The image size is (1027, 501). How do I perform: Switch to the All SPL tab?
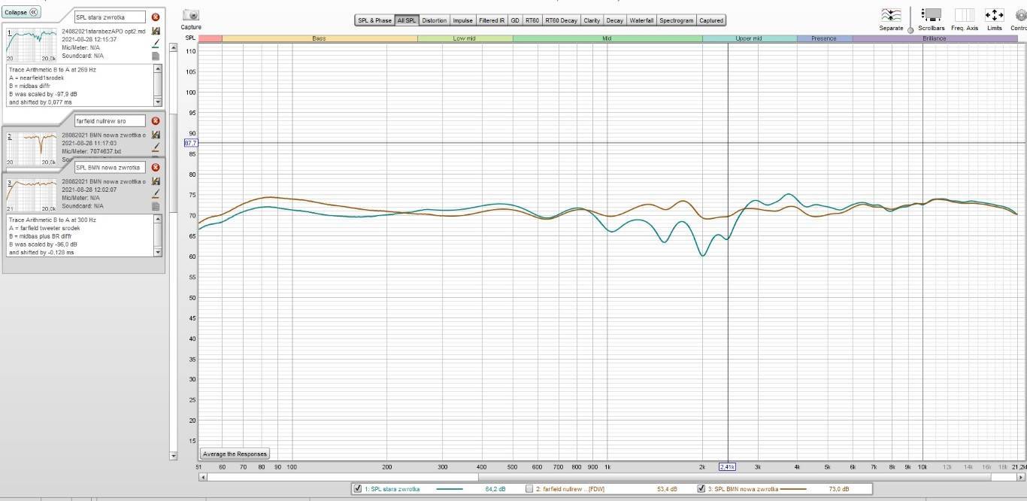click(407, 20)
